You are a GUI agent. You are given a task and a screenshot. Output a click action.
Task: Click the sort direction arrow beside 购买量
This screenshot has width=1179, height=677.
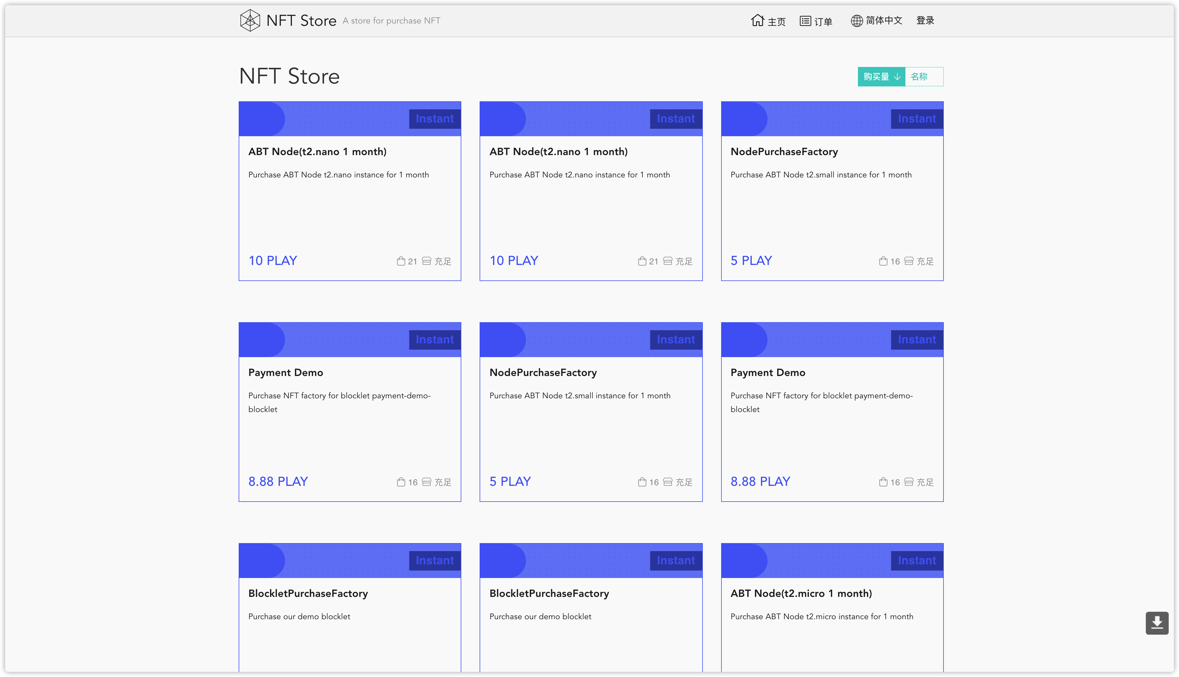coord(897,77)
